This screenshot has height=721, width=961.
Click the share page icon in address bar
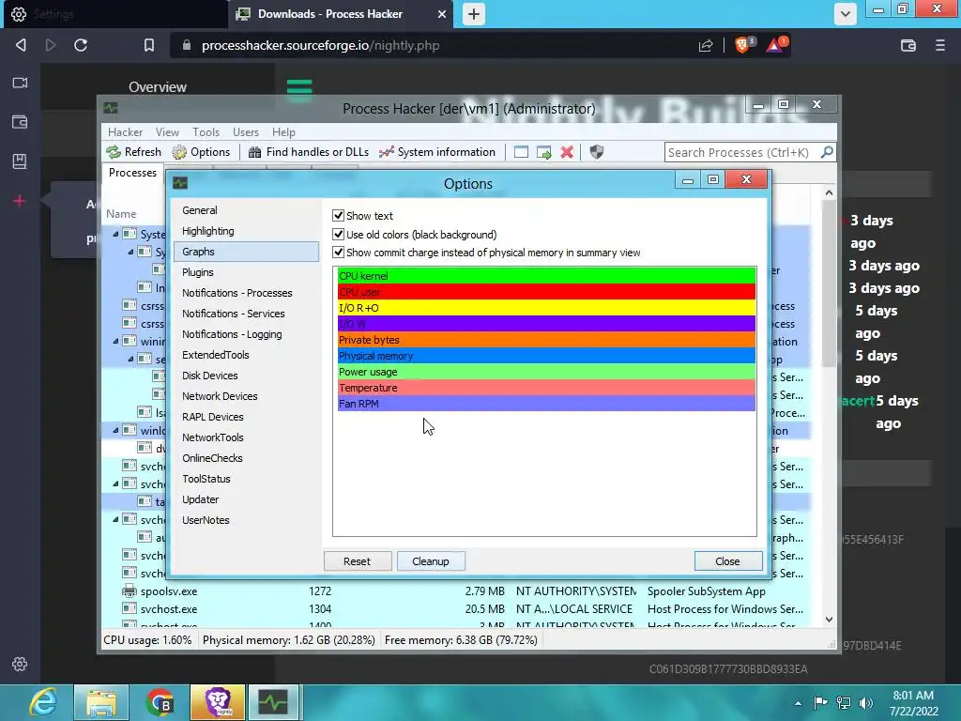click(x=706, y=45)
